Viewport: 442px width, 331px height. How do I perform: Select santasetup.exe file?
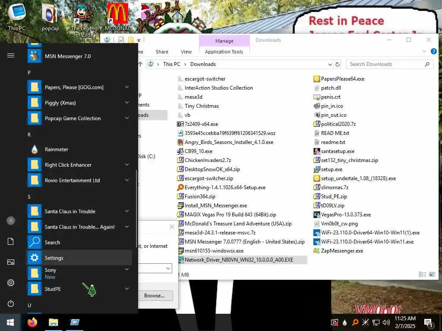[x=334, y=151]
